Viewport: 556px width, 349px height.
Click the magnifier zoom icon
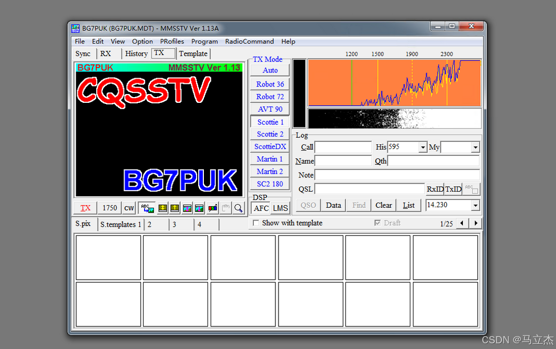238,208
